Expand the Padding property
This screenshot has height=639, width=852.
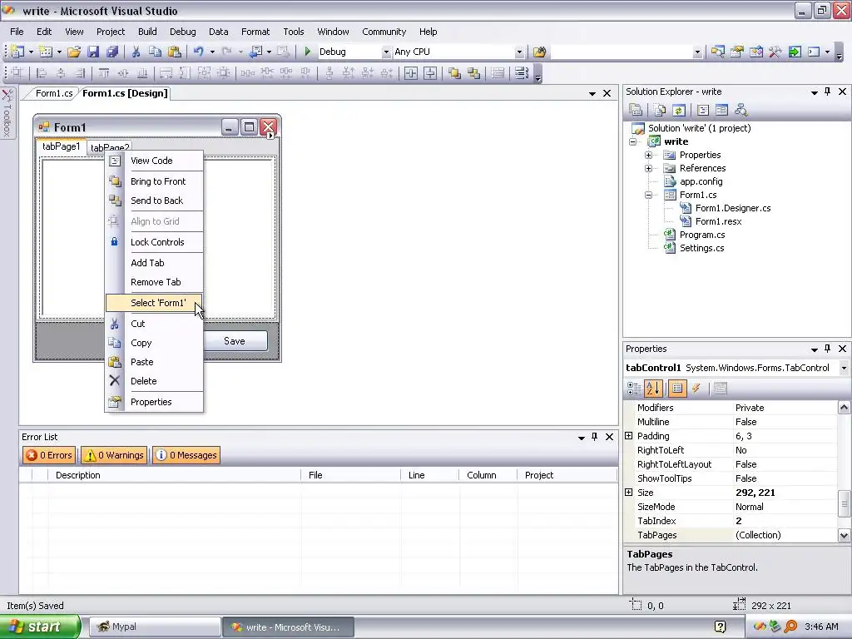[629, 436]
